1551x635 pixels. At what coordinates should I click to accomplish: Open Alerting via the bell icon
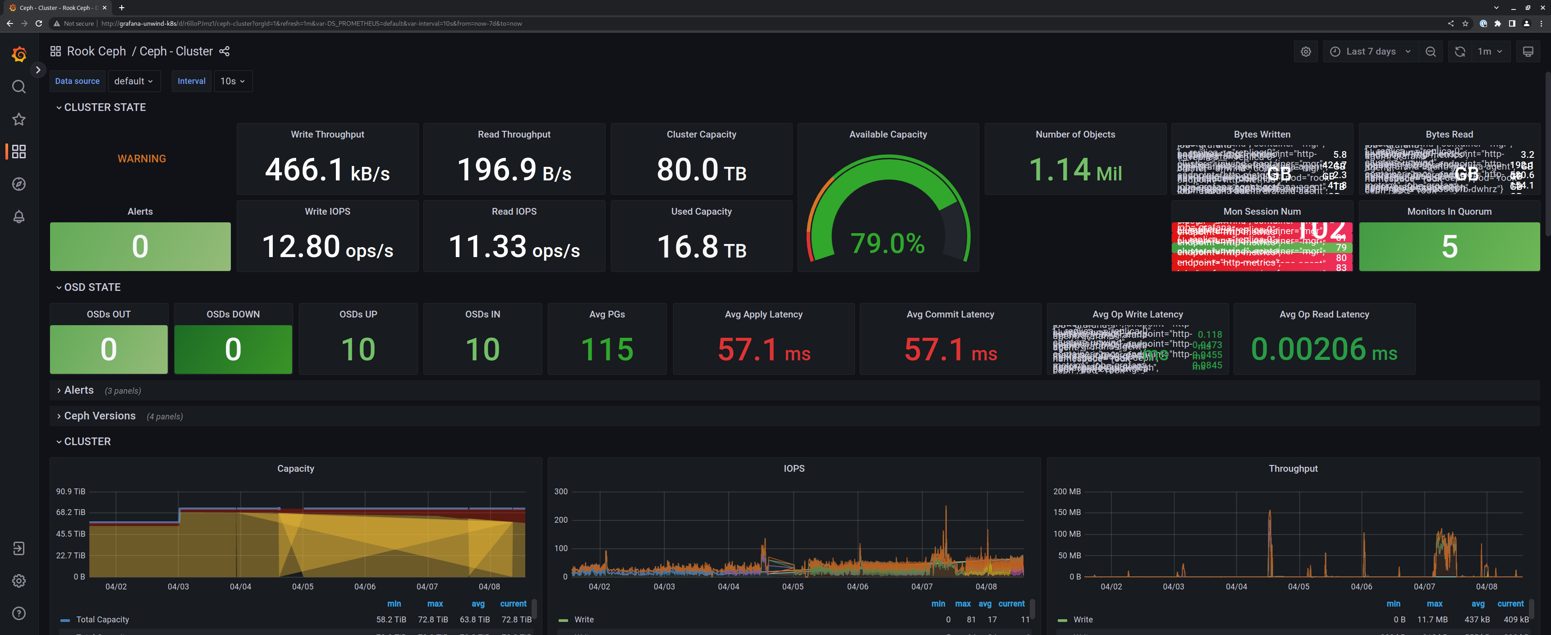[18, 217]
